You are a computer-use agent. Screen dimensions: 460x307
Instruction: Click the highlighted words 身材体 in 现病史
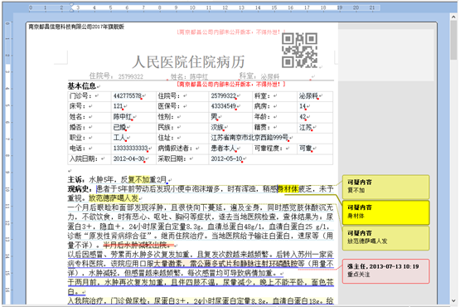pos(288,188)
